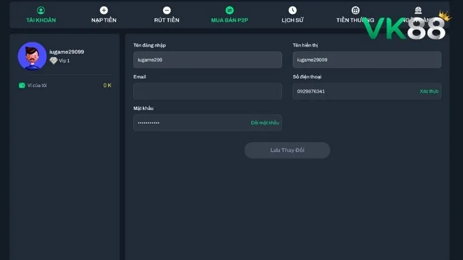Select the Rút Tiền tab label
Screen dimensions: 463x260
point(167,20)
